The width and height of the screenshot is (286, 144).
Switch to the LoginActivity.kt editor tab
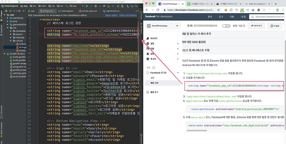click(x=112, y=11)
